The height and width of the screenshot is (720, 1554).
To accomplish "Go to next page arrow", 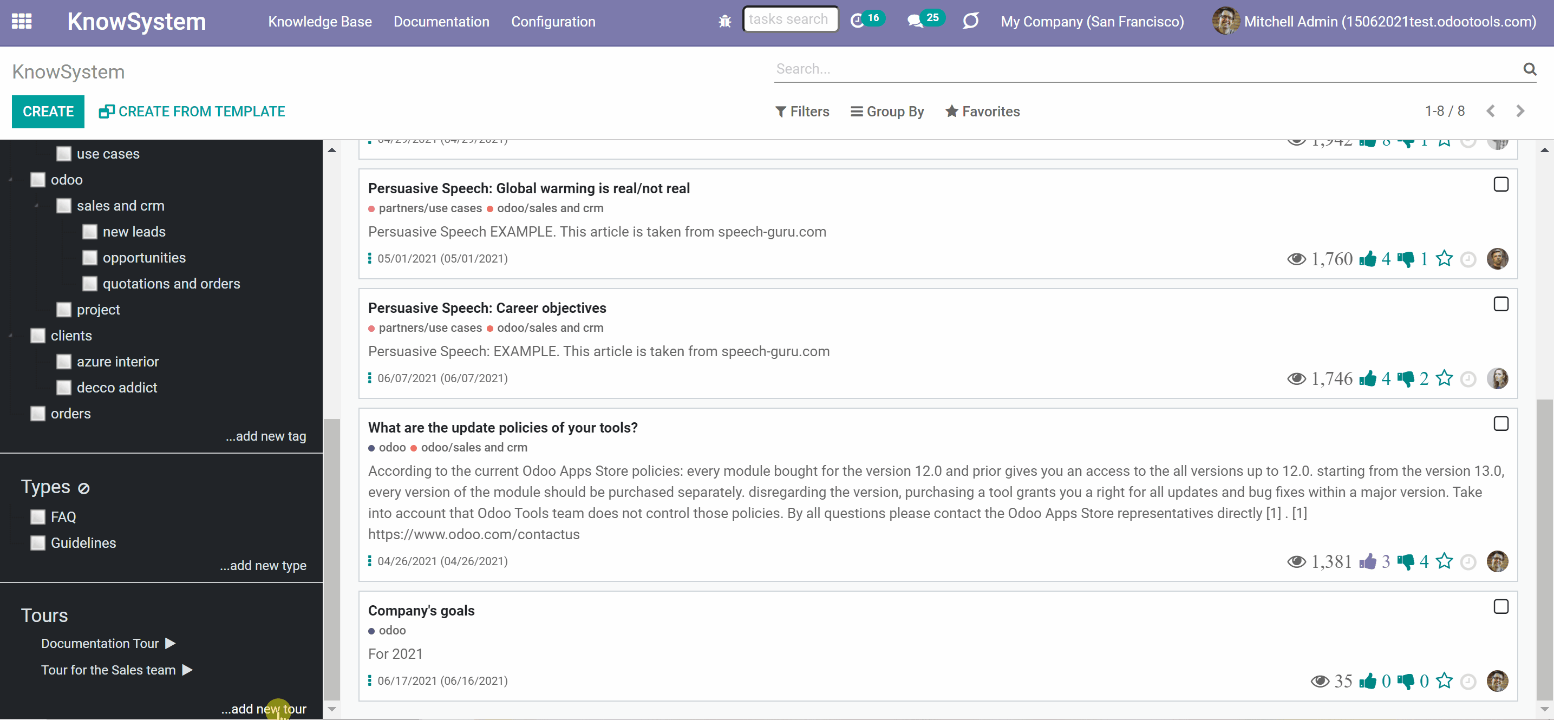I will pos(1520,111).
